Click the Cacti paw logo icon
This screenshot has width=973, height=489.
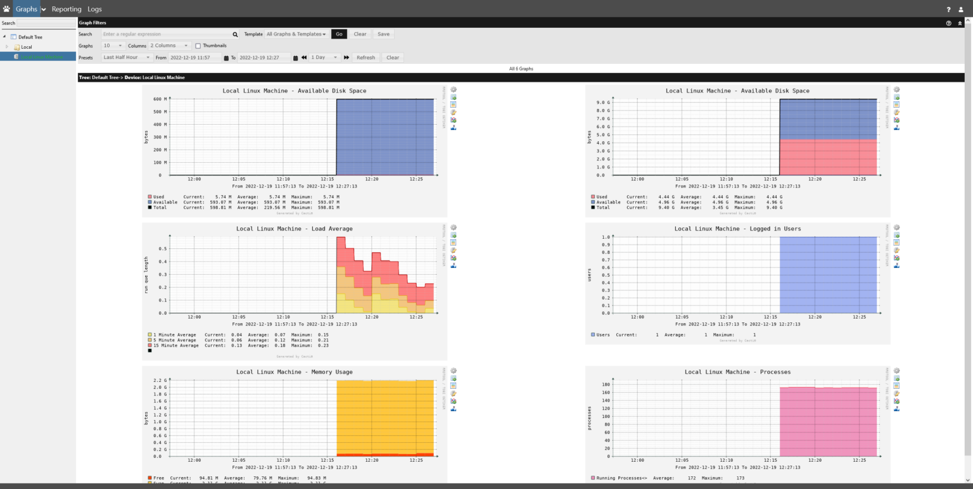coord(6,9)
